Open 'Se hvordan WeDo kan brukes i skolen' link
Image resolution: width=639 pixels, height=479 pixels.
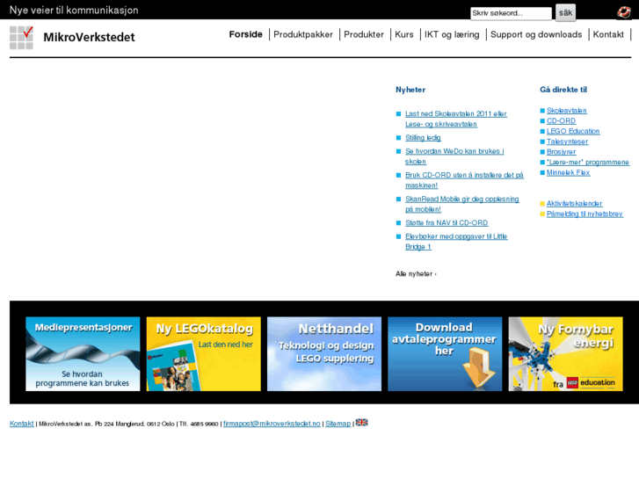(454, 156)
